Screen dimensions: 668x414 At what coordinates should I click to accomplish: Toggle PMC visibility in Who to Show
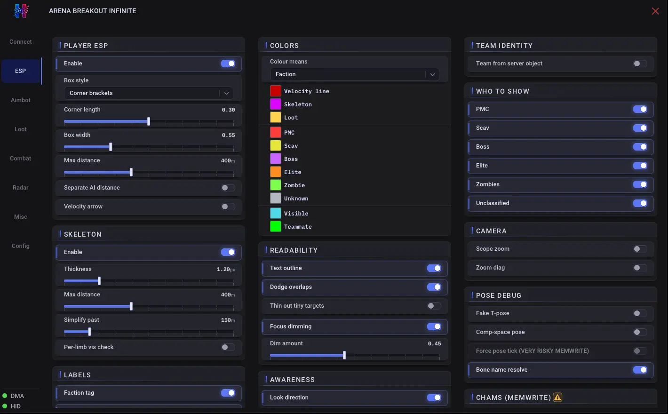(x=640, y=109)
